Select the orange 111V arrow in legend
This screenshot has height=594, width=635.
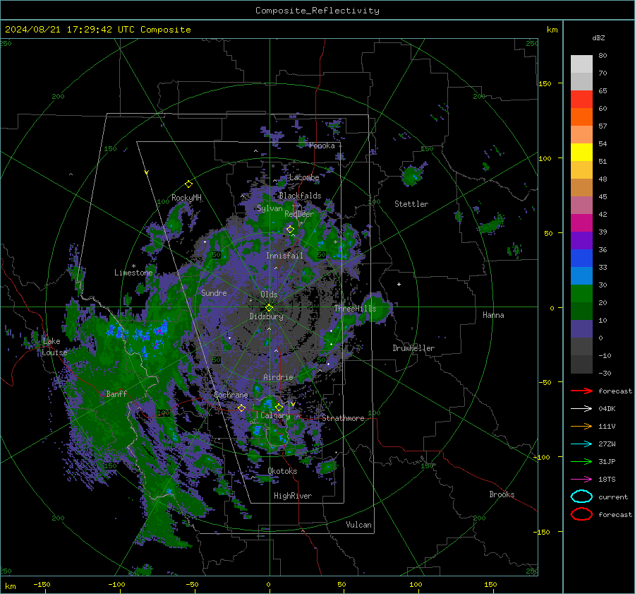[581, 426]
